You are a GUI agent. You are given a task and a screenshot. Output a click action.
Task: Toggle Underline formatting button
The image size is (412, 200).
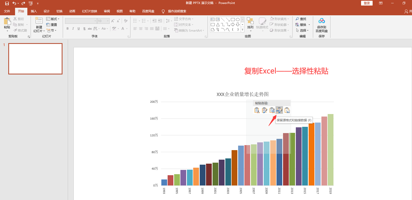[x=79, y=29]
